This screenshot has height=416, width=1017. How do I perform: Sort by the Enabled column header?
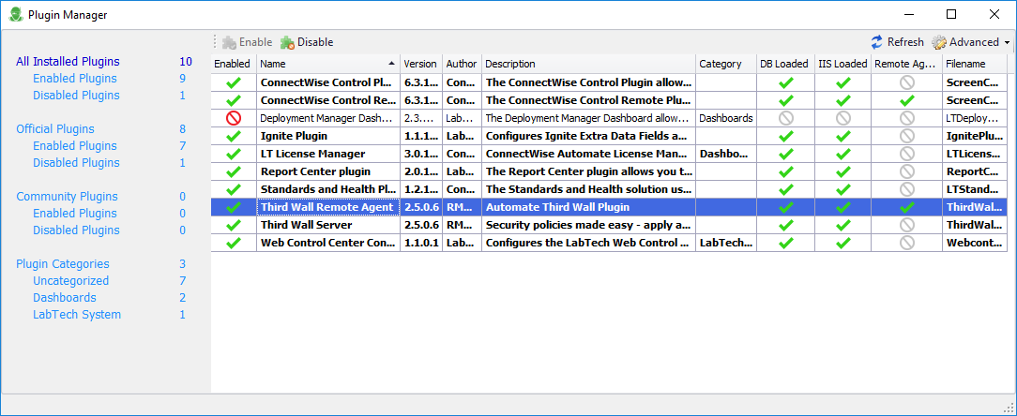234,64
